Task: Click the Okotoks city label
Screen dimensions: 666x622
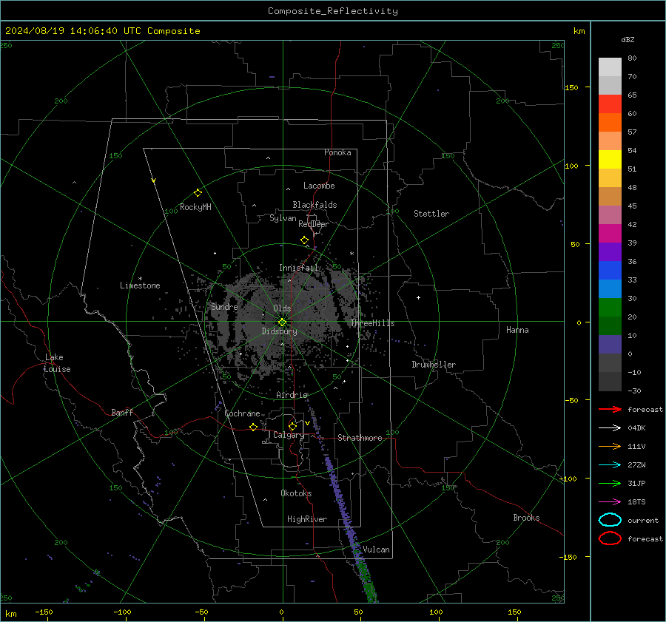Action: pos(296,493)
